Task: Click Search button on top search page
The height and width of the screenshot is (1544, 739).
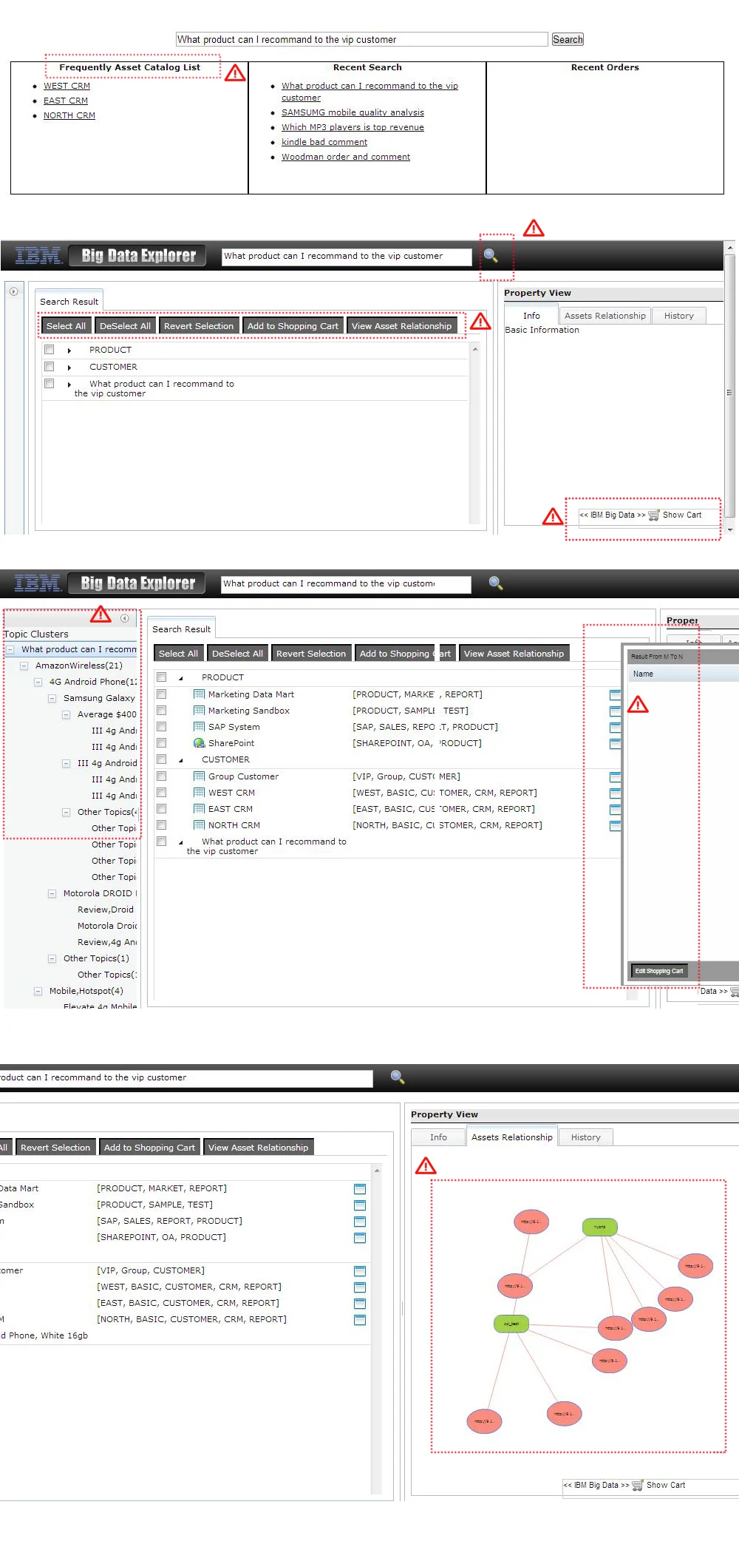Action: [568, 39]
